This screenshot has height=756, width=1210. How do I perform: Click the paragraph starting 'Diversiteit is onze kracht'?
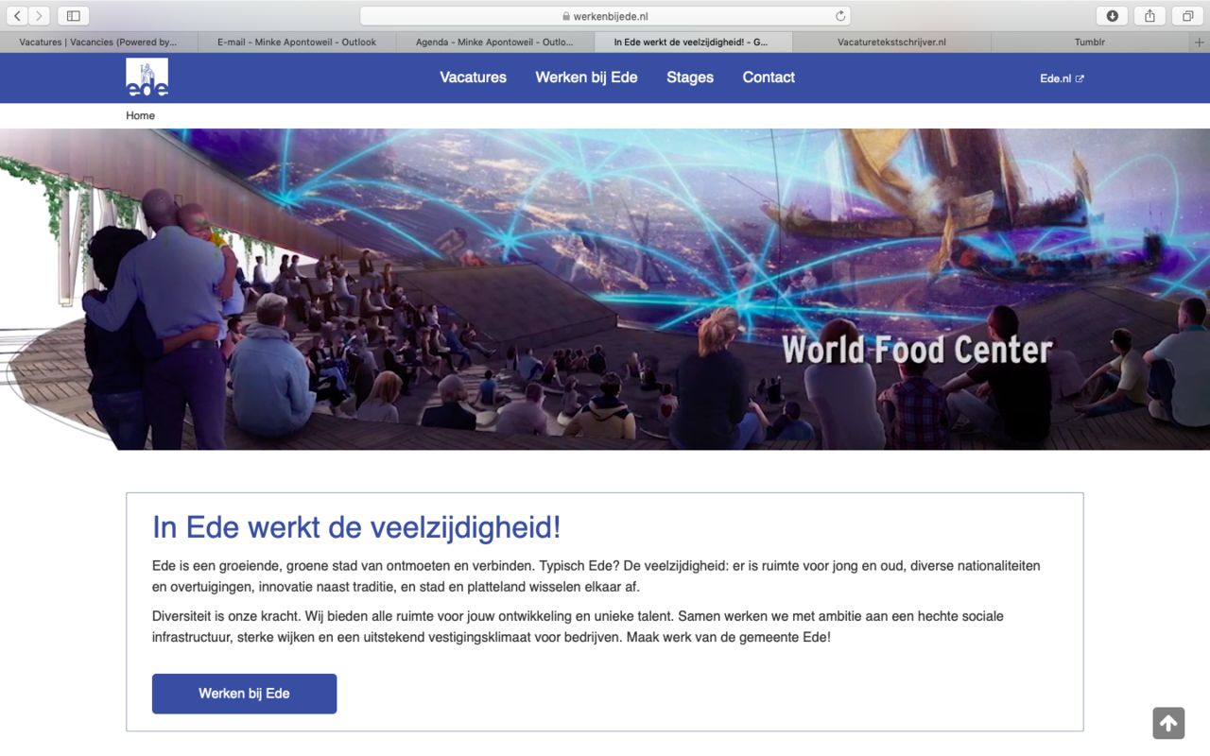point(578,627)
